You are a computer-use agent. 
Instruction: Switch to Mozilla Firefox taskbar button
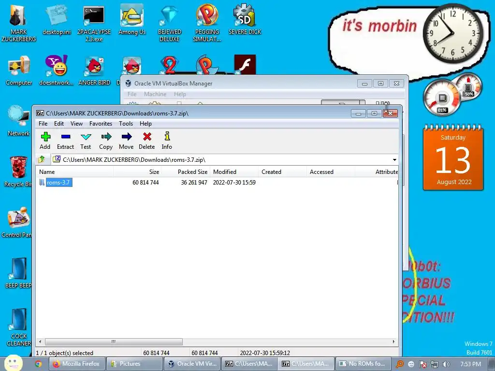coord(76,364)
